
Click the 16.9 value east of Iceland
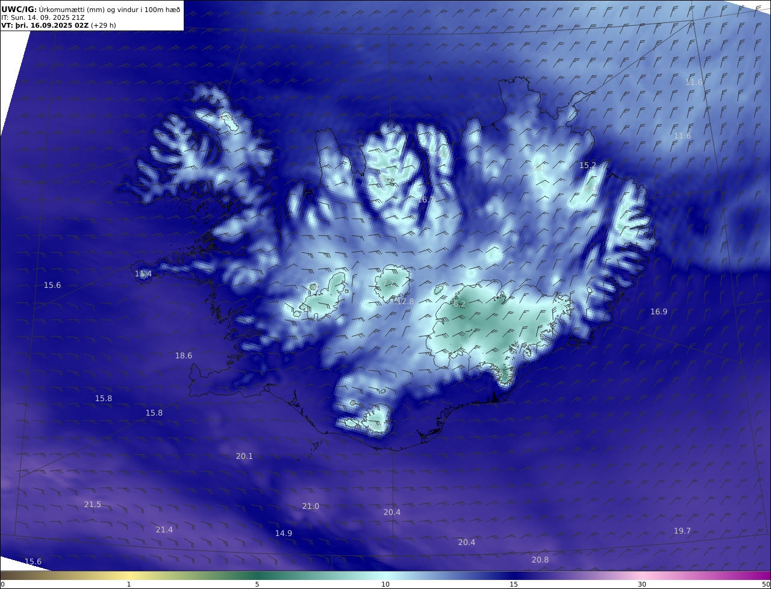(x=659, y=311)
